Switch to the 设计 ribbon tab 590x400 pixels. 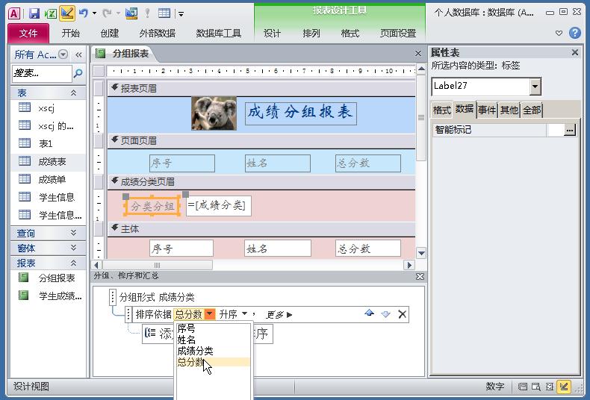pyautogui.click(x=272, y=34)
